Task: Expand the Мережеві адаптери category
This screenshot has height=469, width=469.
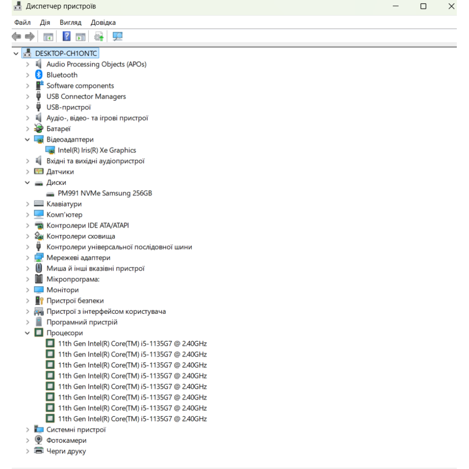Action: (x=28, y=258)
